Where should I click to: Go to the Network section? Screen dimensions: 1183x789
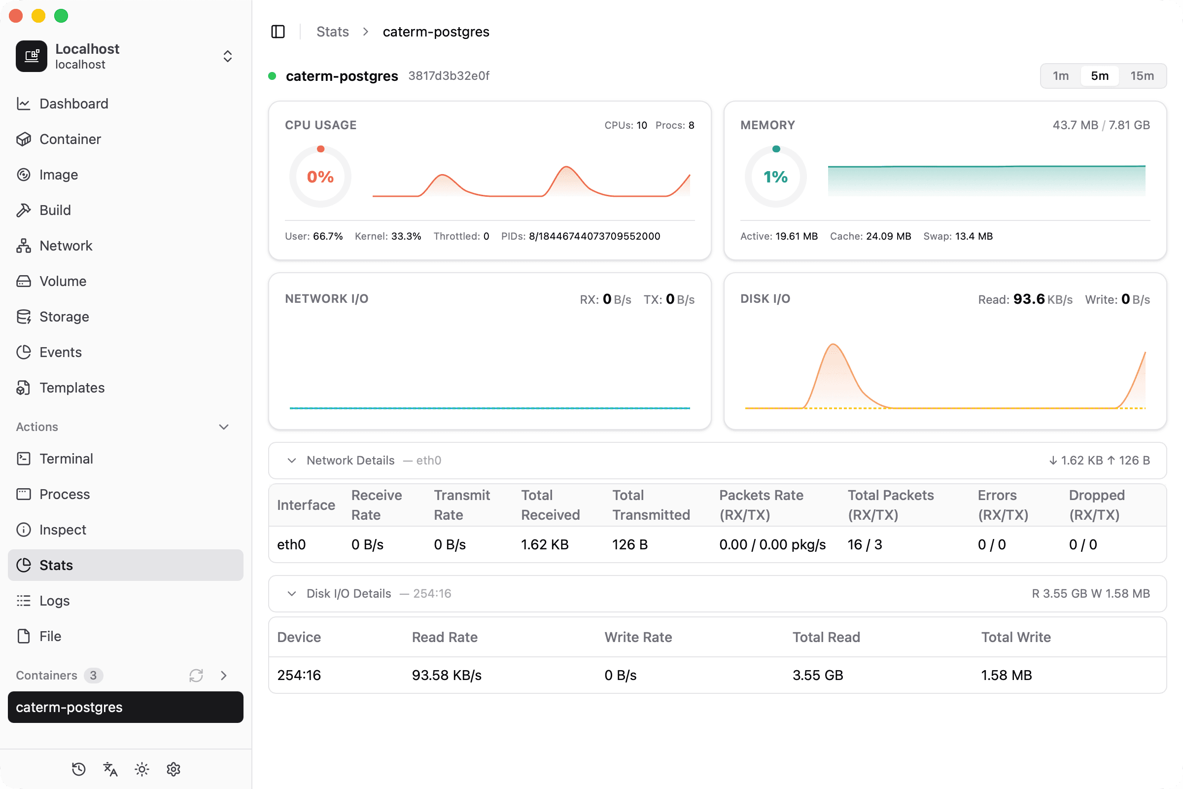coord(67,246)
